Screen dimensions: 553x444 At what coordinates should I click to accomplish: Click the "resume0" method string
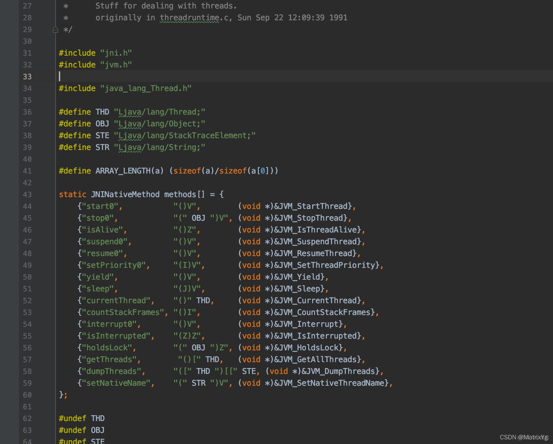click(x=102, y=253)
